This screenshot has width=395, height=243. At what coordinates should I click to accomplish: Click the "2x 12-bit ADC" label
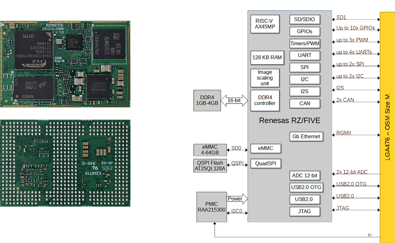(x=352, y=172)
